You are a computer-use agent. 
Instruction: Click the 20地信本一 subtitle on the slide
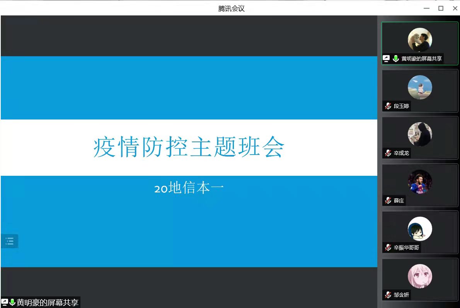click(x=189, y=189)
